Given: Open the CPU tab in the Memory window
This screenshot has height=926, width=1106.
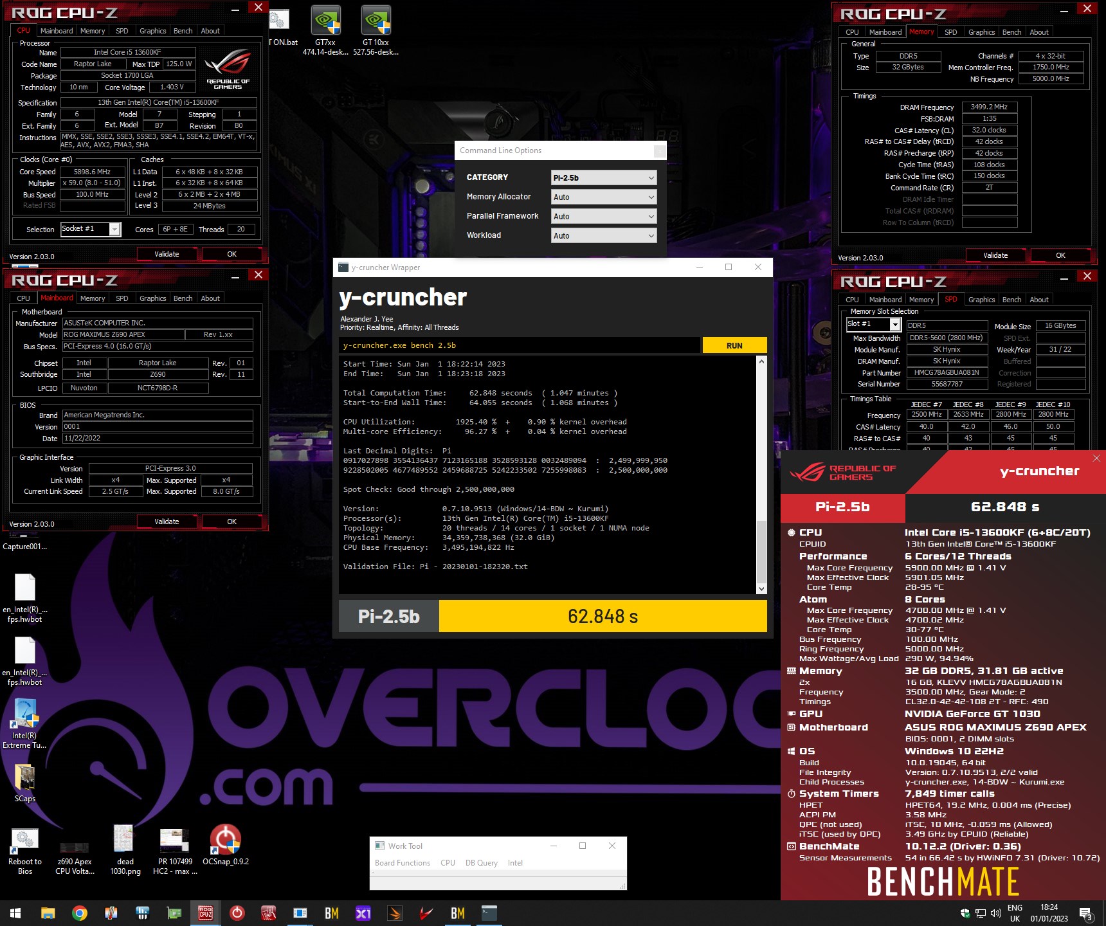Looking at the screenshot, I should [x=852, y=32].
